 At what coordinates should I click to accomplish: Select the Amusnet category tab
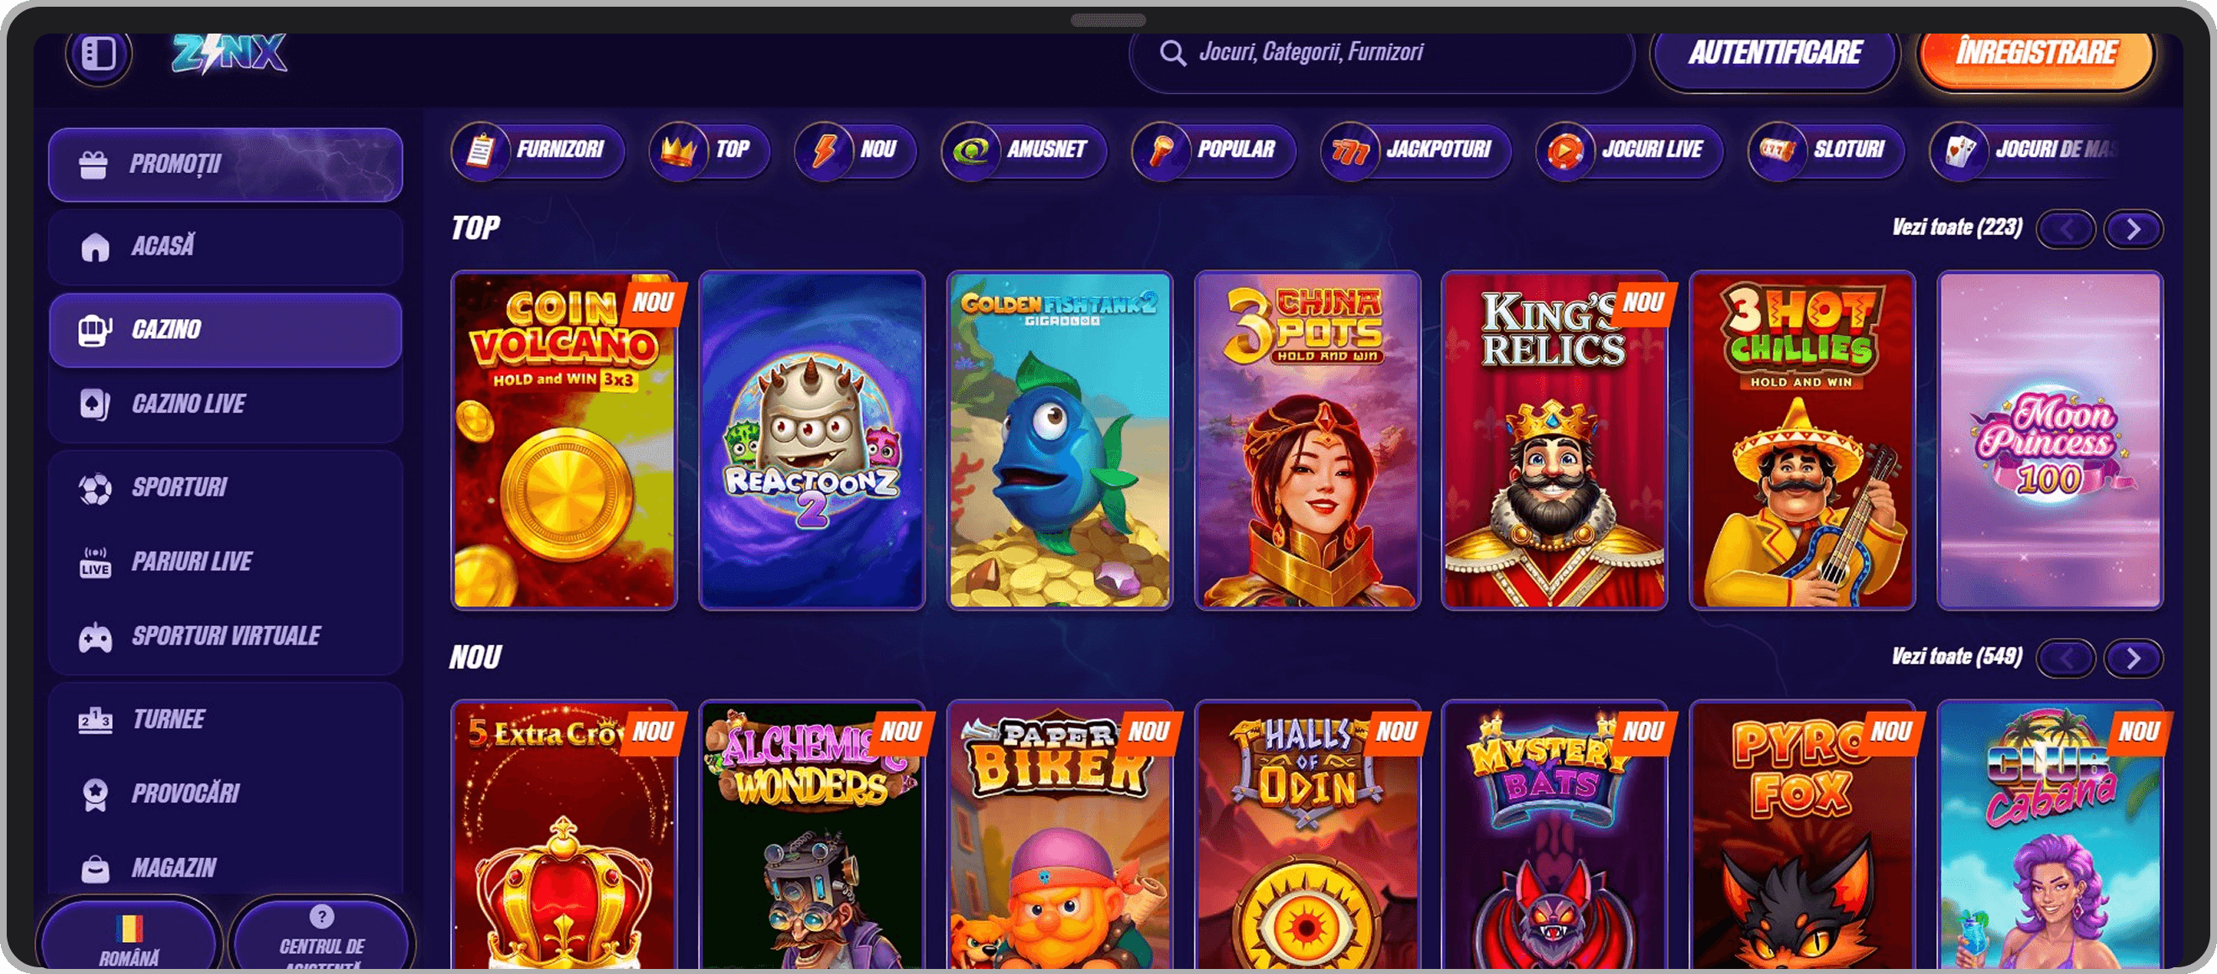(1024, 149)
